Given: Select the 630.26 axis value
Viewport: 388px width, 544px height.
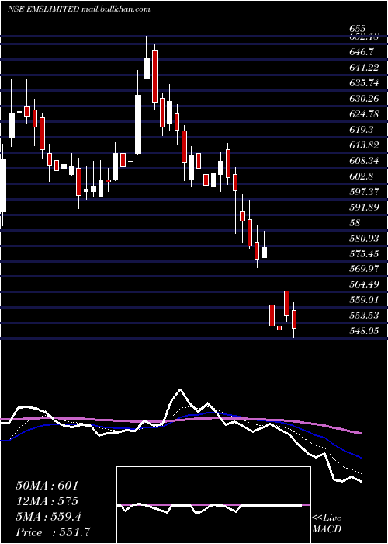Looking at the screenshot, I should point(364,99).
